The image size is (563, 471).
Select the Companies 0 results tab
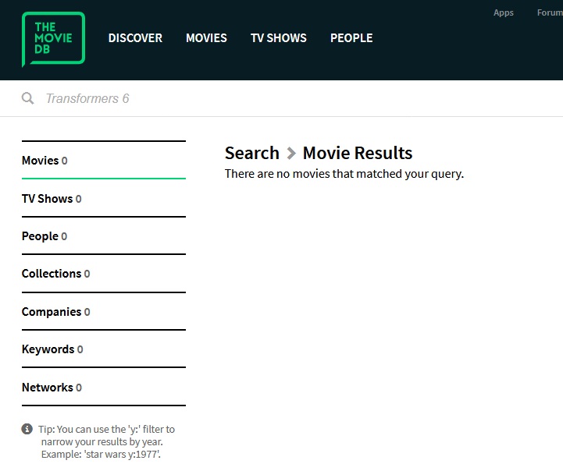[104, 311]
